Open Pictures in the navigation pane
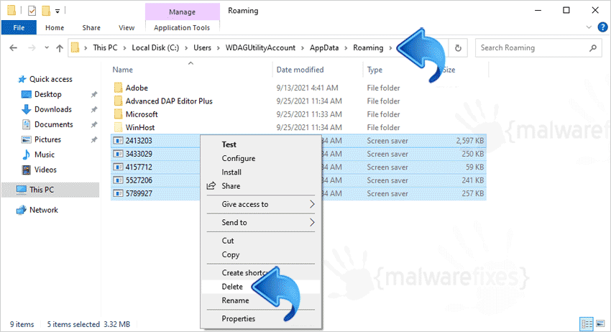Screen dimensions: 611x332 [x=47, y=139]
